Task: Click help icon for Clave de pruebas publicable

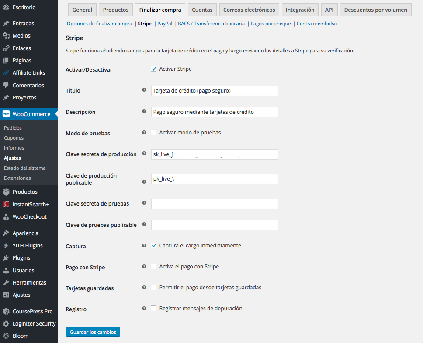Action: 144,224
